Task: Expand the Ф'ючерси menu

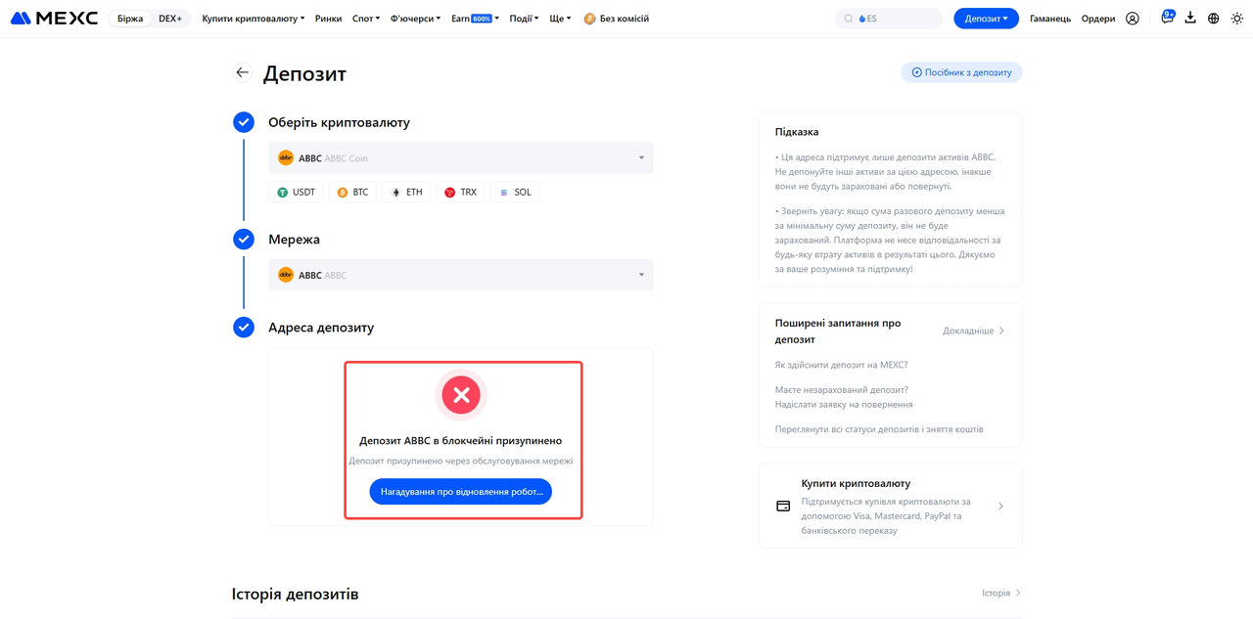Action: coord(415,19)
